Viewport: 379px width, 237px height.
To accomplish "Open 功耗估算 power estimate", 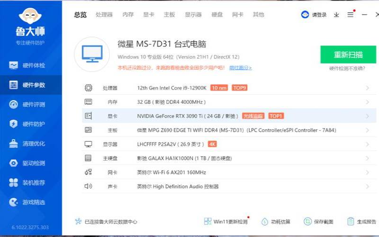I will [276, 221].
